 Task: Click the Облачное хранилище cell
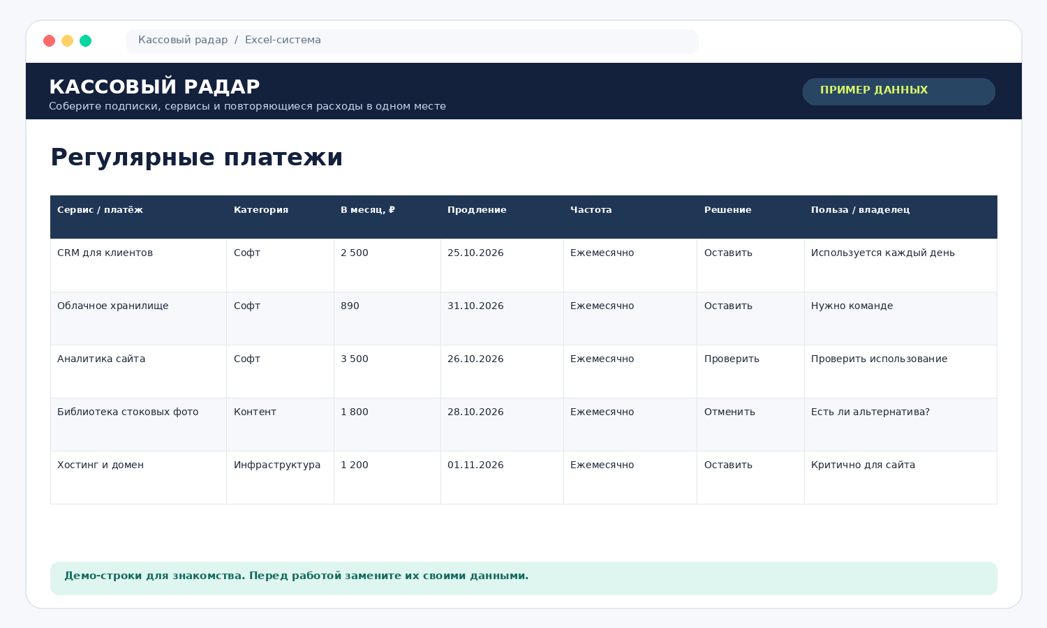pos(138,318)
